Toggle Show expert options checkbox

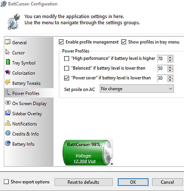(x=6, y=182)
